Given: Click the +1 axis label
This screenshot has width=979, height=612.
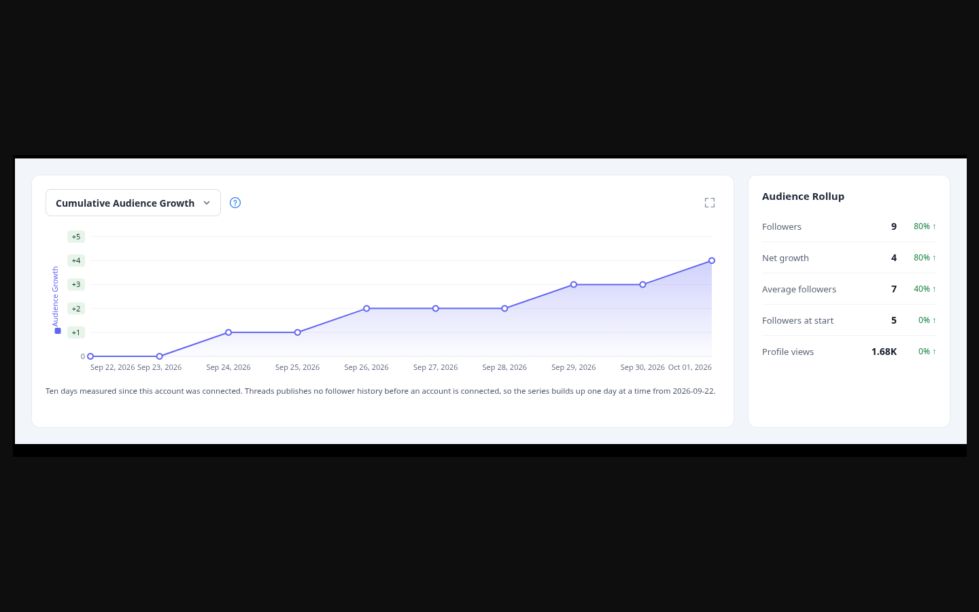Looking at the screenshot, I should tap(76, 333).
